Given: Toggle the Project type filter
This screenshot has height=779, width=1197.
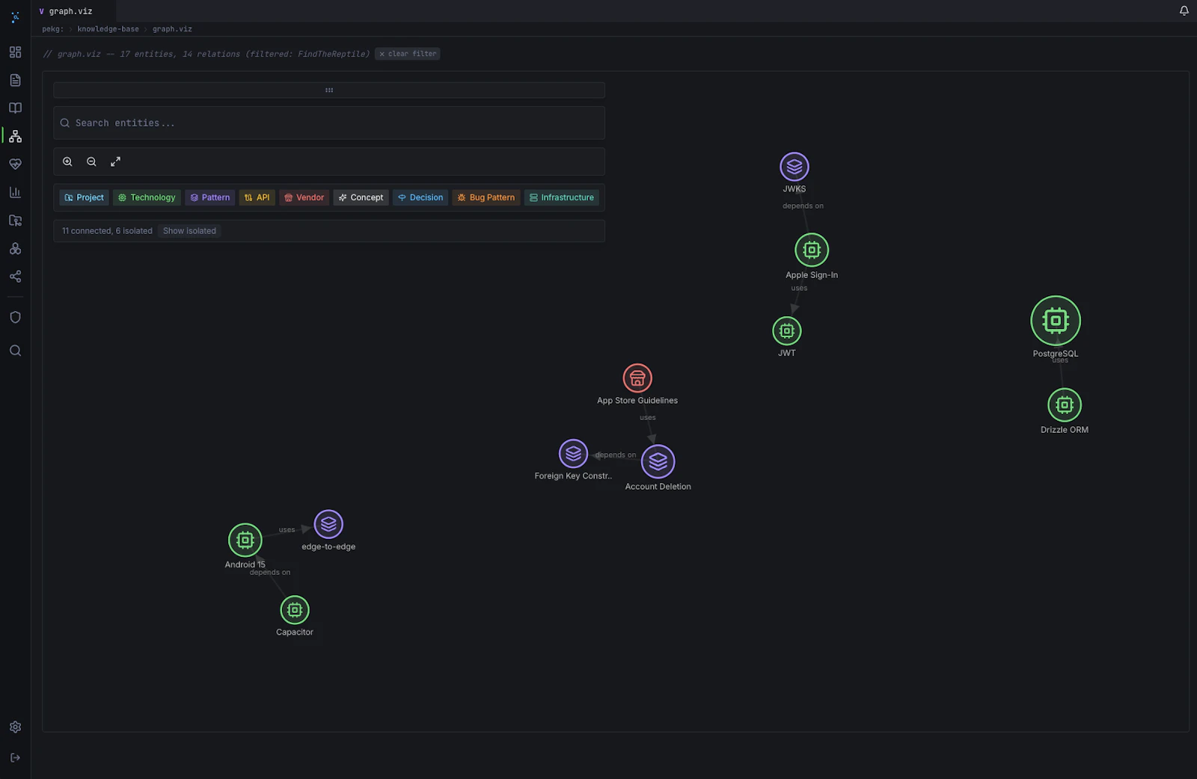Looking at the screenshot, I should [x=85, y=197].
